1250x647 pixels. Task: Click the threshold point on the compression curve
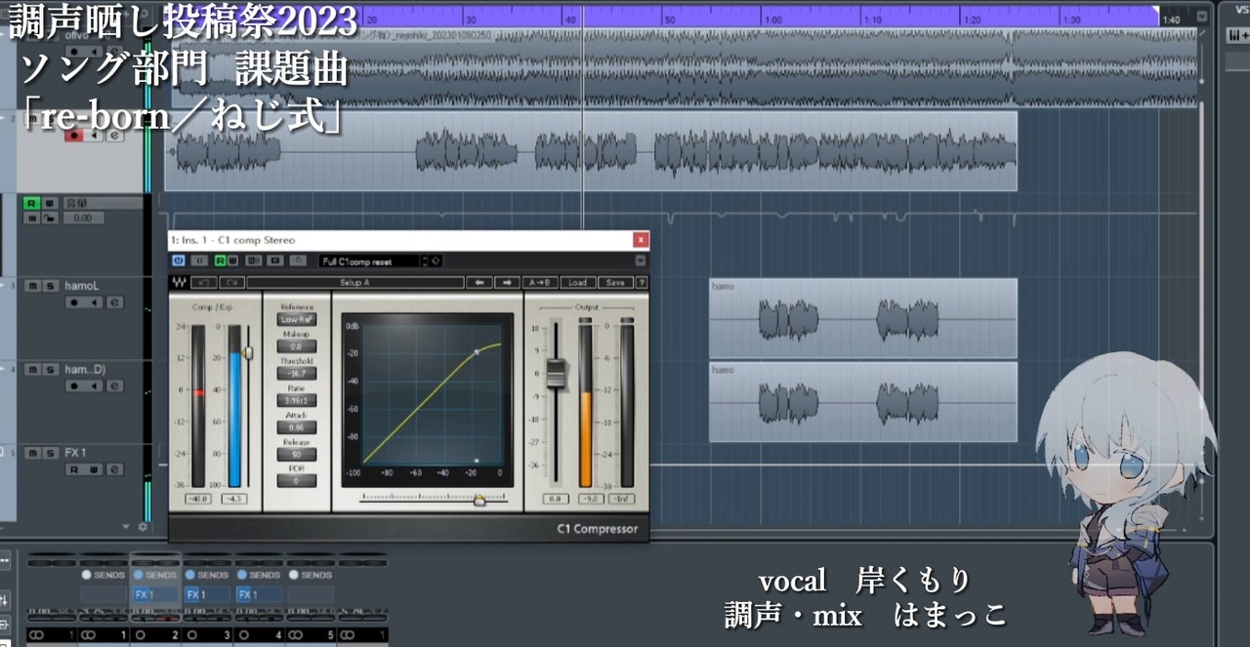click(476, 352)
